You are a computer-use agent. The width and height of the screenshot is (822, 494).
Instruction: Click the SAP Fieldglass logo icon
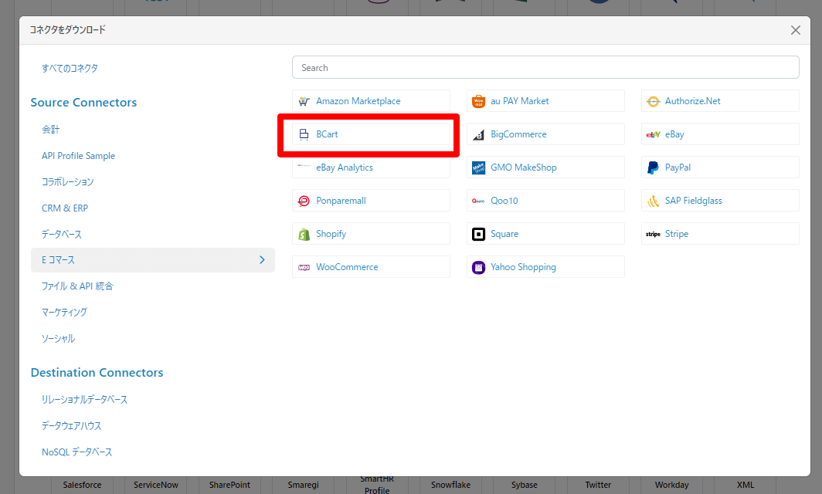tap(653, 201)
